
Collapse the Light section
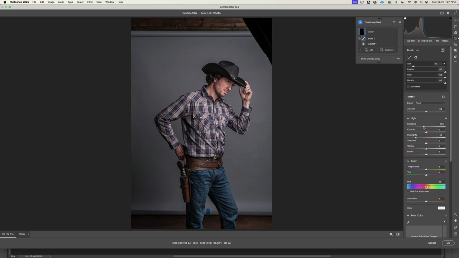[408, 118]
